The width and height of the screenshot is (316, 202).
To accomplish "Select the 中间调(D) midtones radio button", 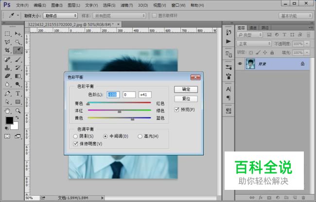I will 105,136.
